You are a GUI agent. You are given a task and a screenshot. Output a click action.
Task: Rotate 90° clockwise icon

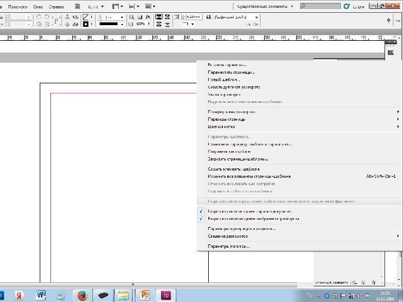coord(39,17)
